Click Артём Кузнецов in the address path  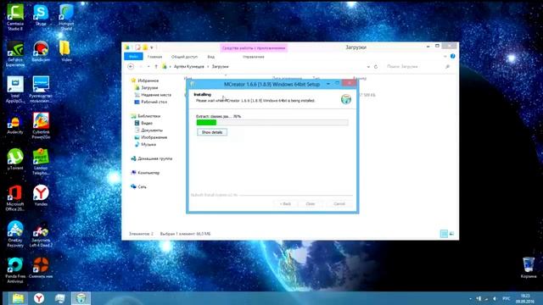pos(188,66)
